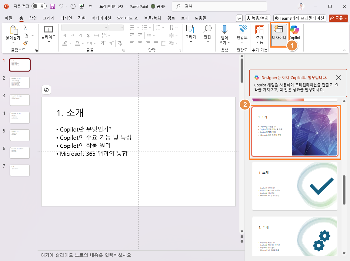
Task: Expand the Paste options arrow
Action: pos(13,43)
